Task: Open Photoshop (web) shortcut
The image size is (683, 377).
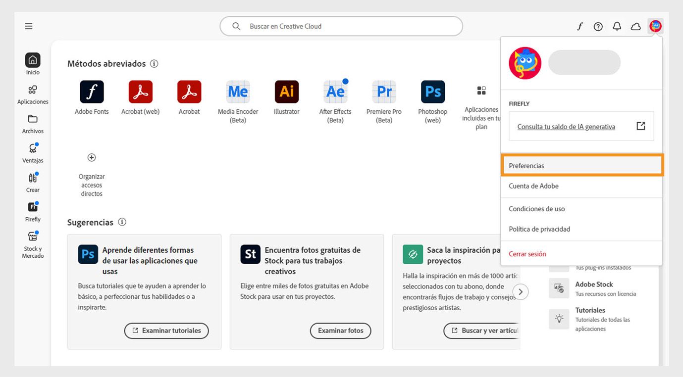Action: click(433, 92)
